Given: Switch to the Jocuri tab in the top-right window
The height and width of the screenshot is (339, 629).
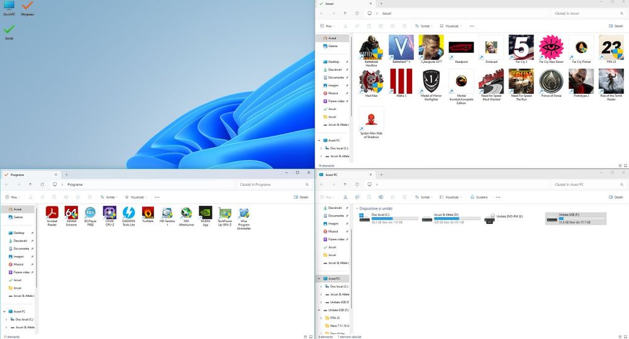Looking at the screenshot, I should click(345, 4).
